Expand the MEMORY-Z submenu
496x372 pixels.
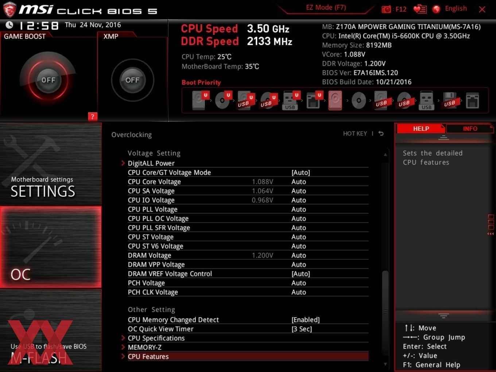(144, 348)
